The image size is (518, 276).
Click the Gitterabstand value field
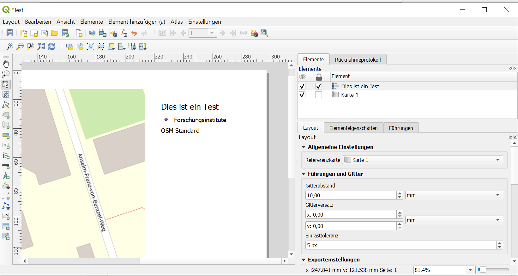point(351,195)
